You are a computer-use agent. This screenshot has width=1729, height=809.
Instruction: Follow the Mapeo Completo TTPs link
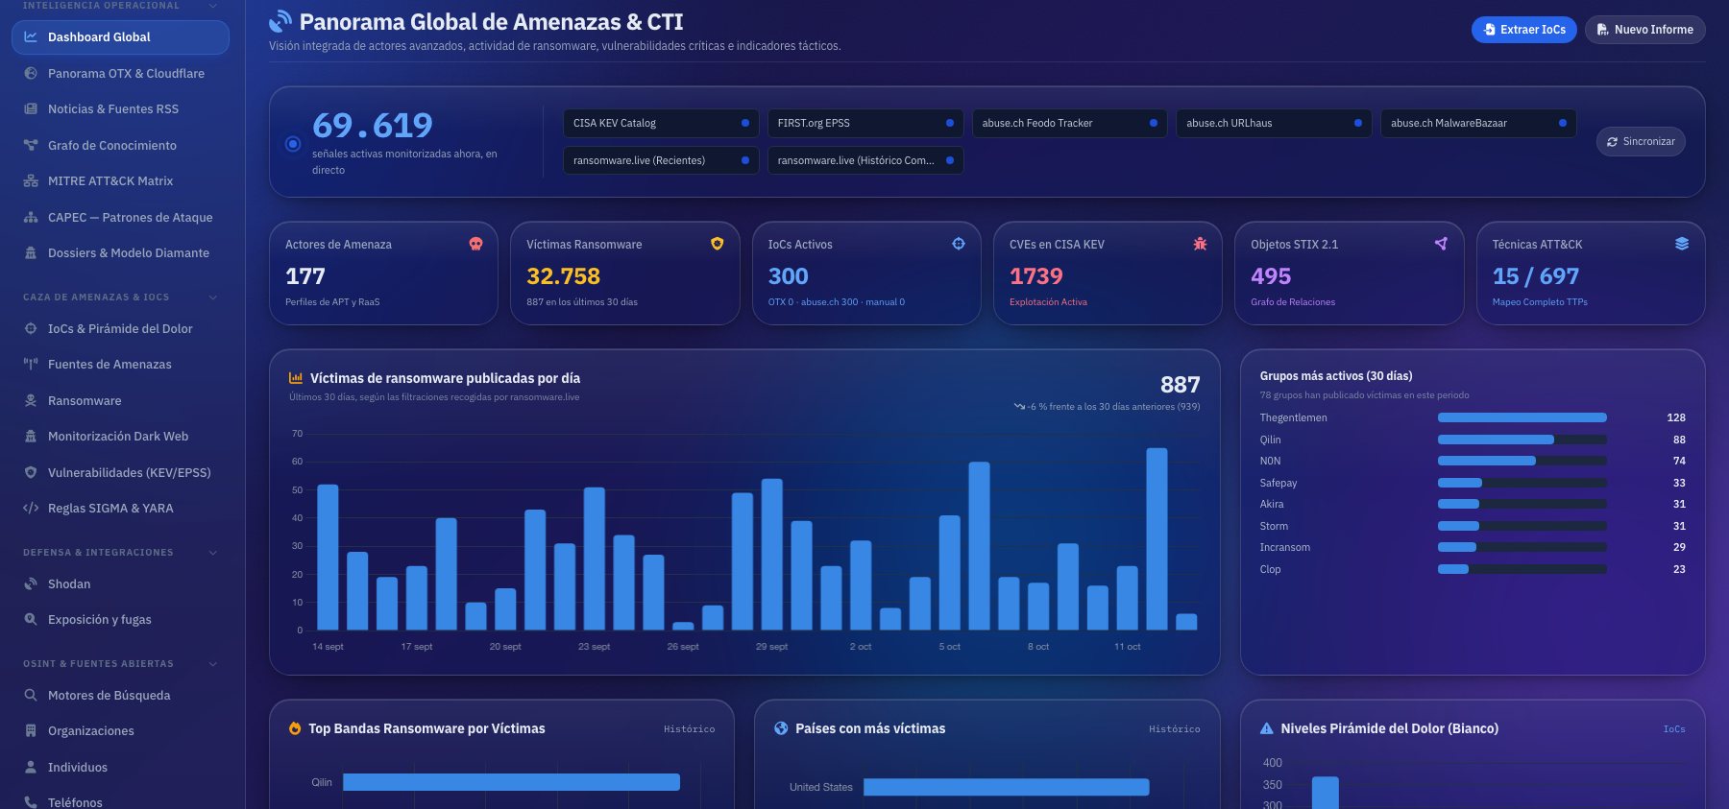click(1540, 302)
